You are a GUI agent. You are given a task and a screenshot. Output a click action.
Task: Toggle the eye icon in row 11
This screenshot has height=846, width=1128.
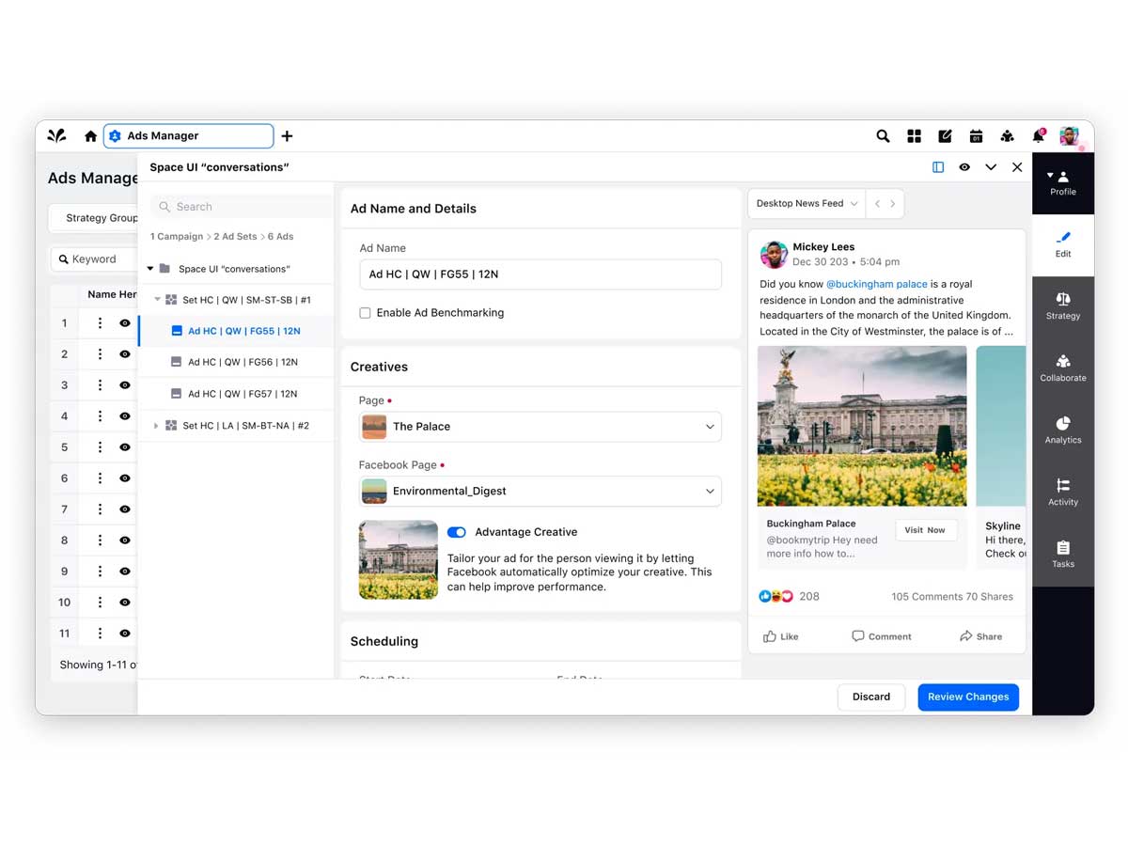(125, 634)
